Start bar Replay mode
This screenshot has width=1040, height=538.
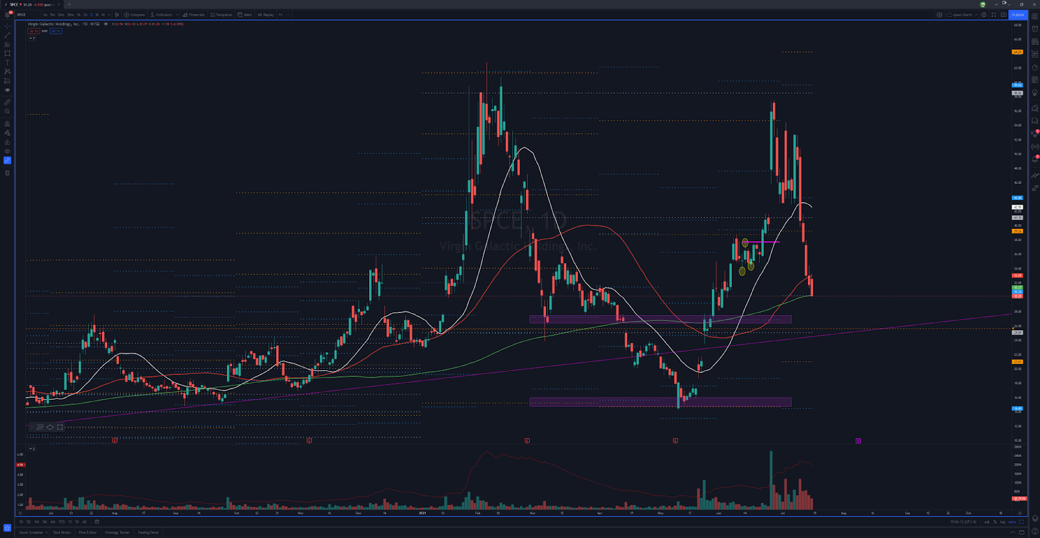(x=266, y=14)
